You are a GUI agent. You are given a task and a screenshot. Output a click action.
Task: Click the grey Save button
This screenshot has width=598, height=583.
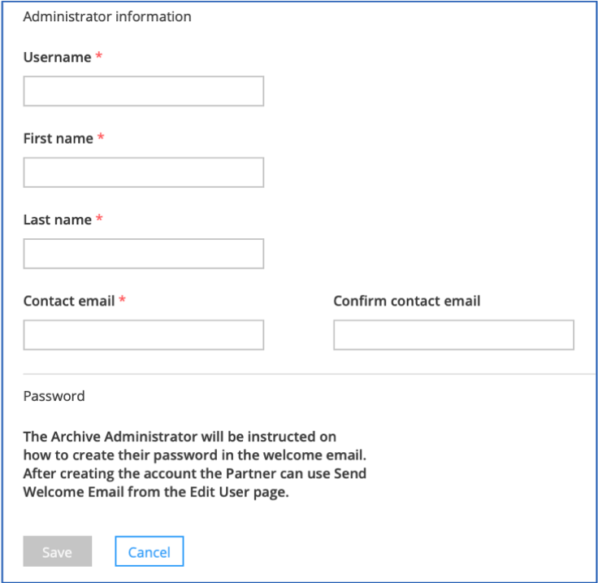(x=57, y=551)
